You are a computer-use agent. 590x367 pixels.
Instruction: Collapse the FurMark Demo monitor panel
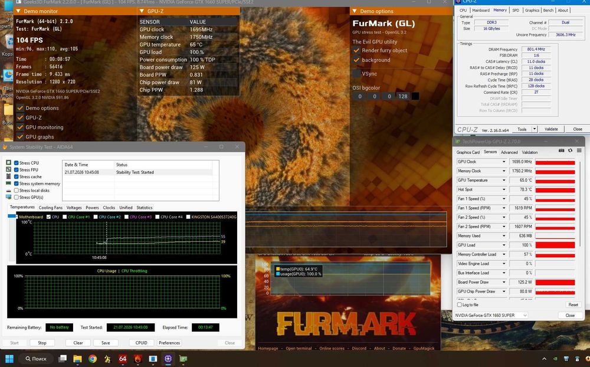tap(19, 11)
